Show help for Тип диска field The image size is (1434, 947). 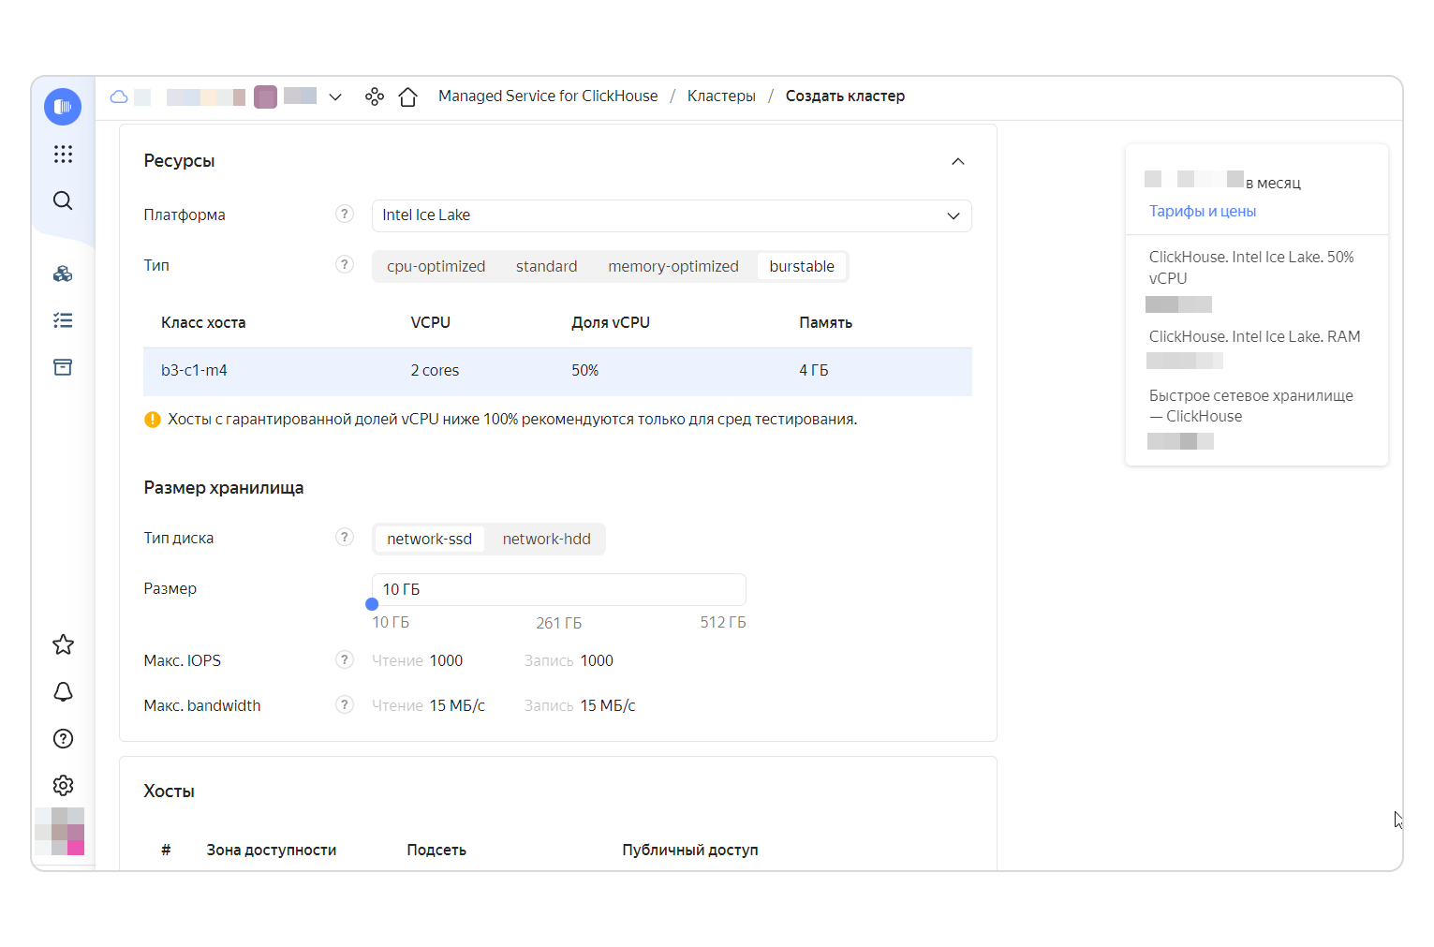(x=345, y=538)
